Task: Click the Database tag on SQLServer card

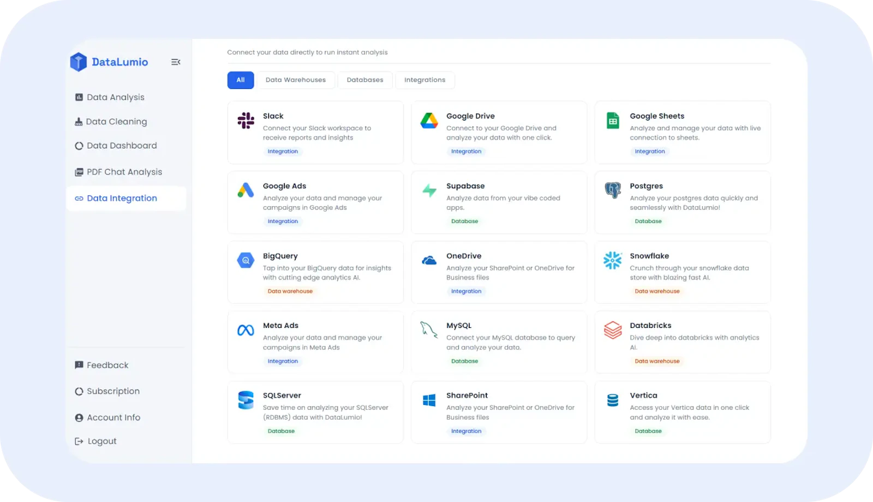Action: pyautogui.click(x=281, y=431)
